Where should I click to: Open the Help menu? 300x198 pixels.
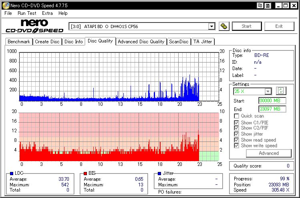63,13
